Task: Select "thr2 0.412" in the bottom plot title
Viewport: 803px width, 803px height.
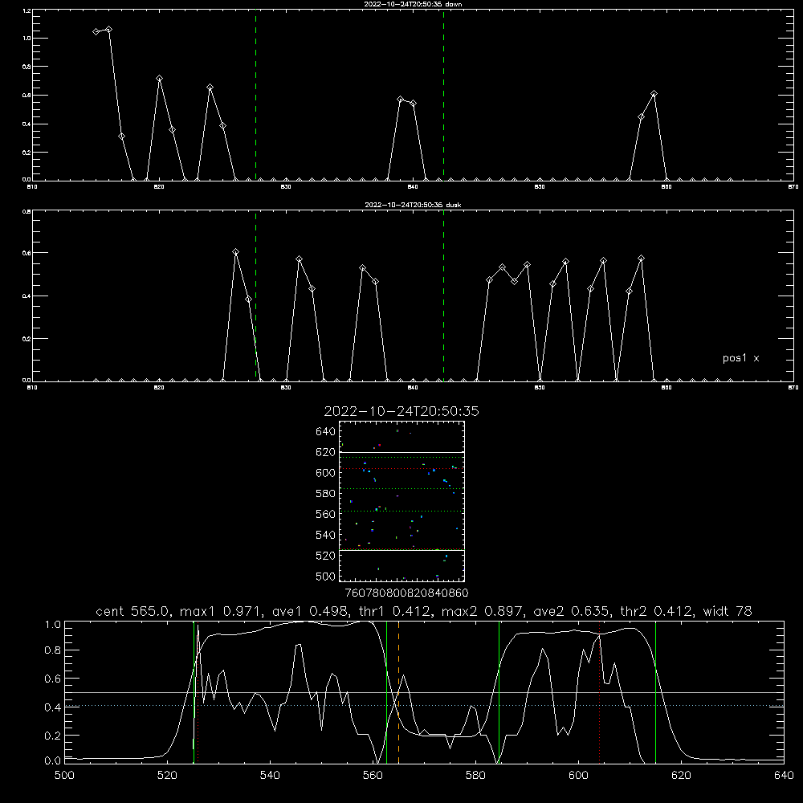Action: pos(657,611)
